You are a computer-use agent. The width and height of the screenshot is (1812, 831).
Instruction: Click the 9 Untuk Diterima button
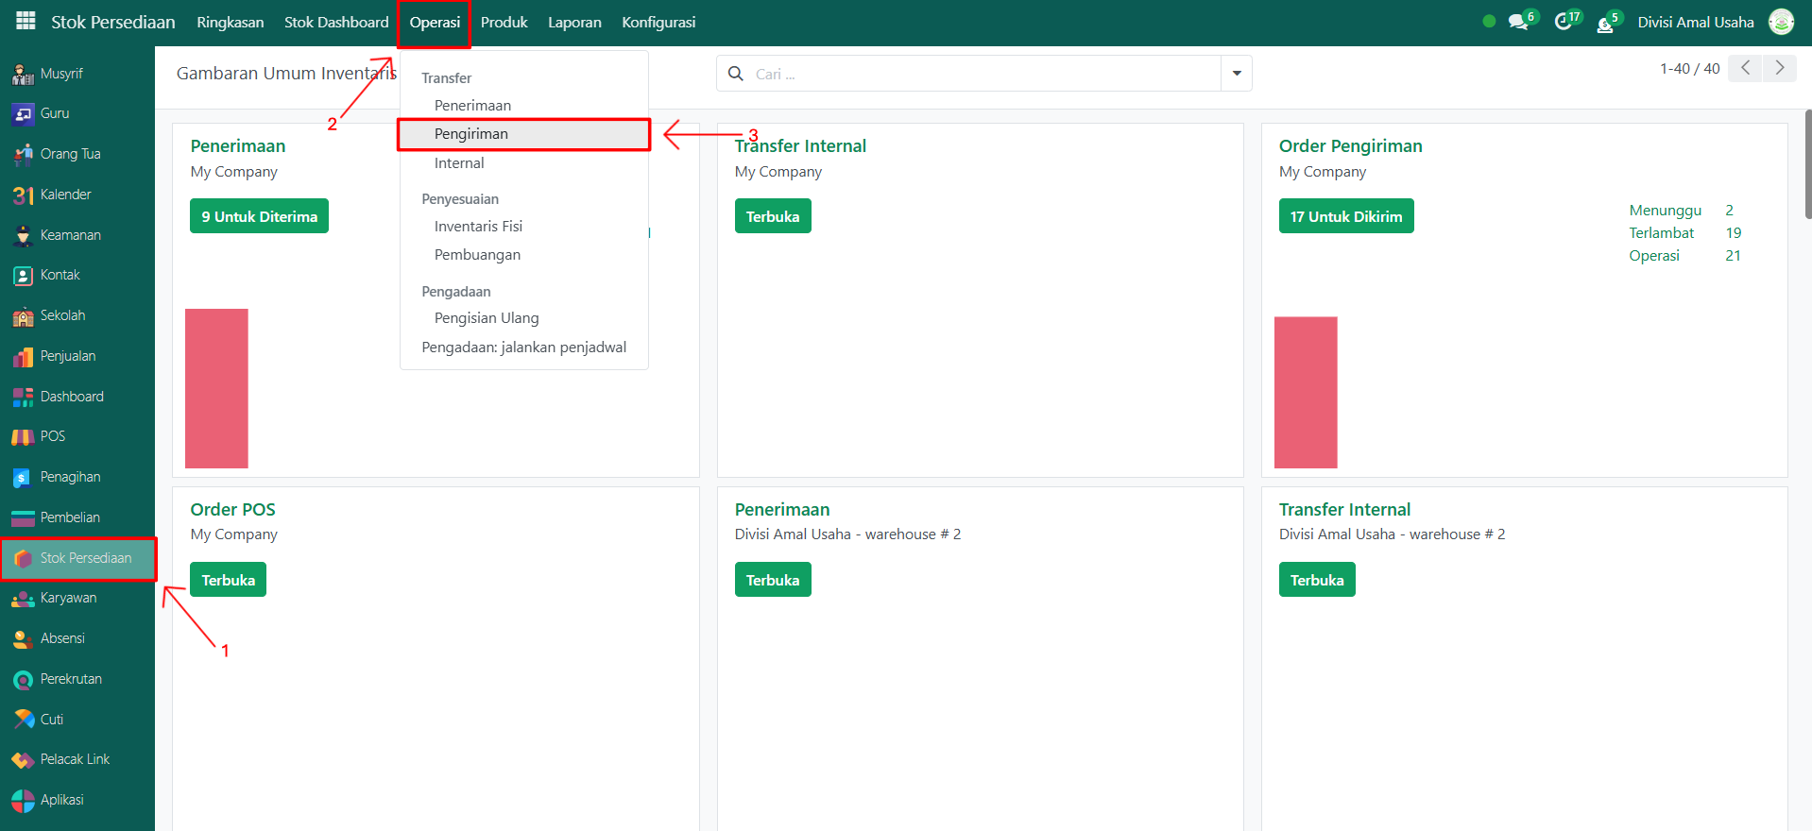(x=259, y=216)
